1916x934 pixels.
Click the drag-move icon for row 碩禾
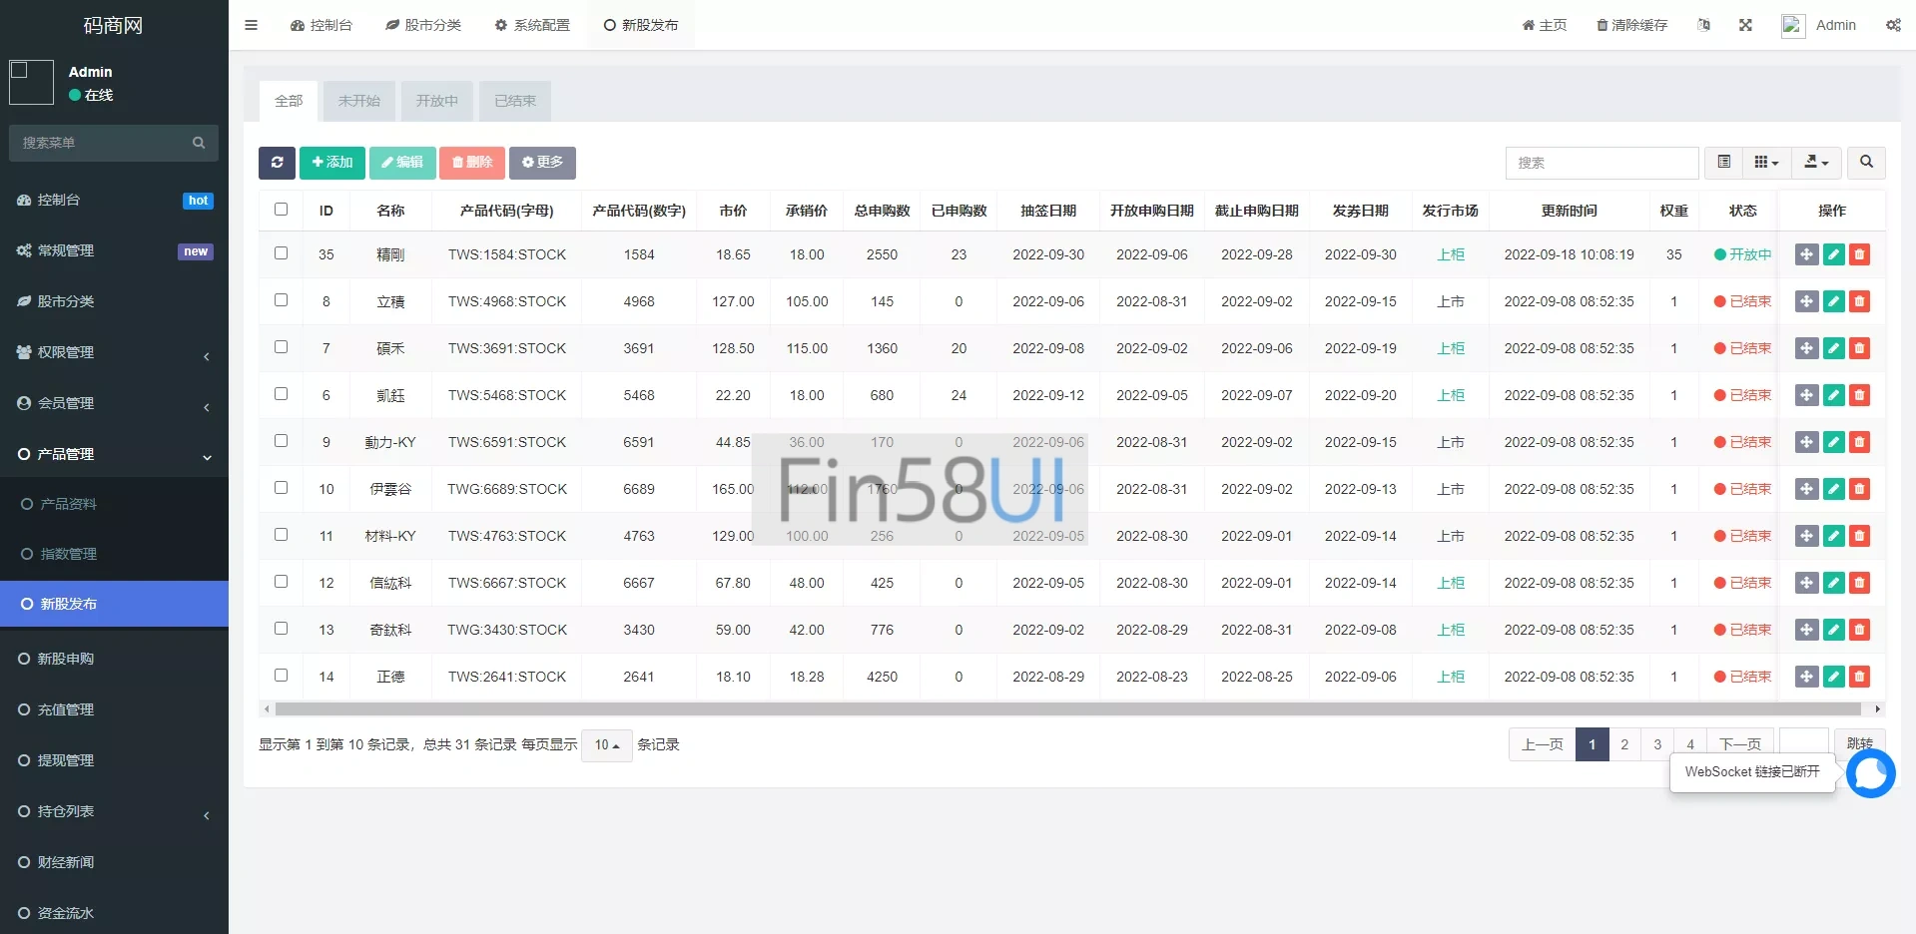(1806, 348)
